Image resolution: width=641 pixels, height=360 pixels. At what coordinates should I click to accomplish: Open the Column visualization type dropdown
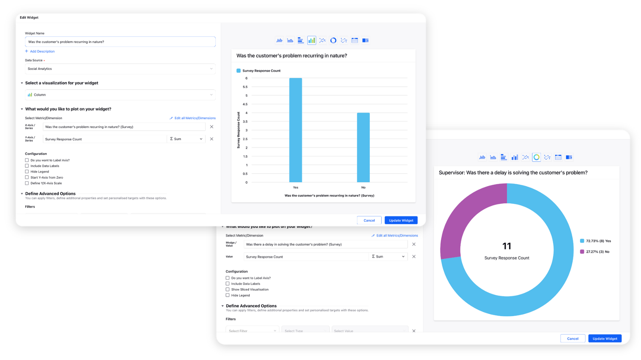(120, 95)
